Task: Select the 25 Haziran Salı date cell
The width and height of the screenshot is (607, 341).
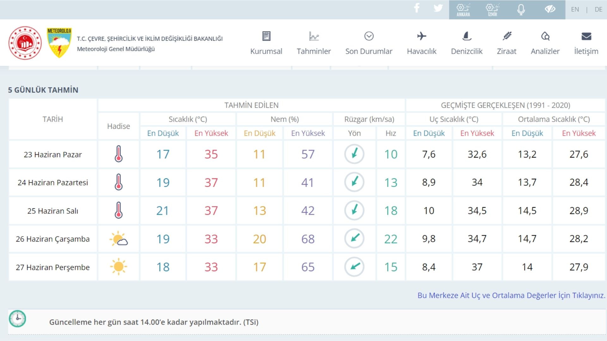Action: click(x=53, y=211)
